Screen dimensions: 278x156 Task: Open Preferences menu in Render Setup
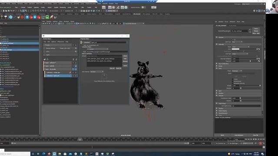pos(61,42)
